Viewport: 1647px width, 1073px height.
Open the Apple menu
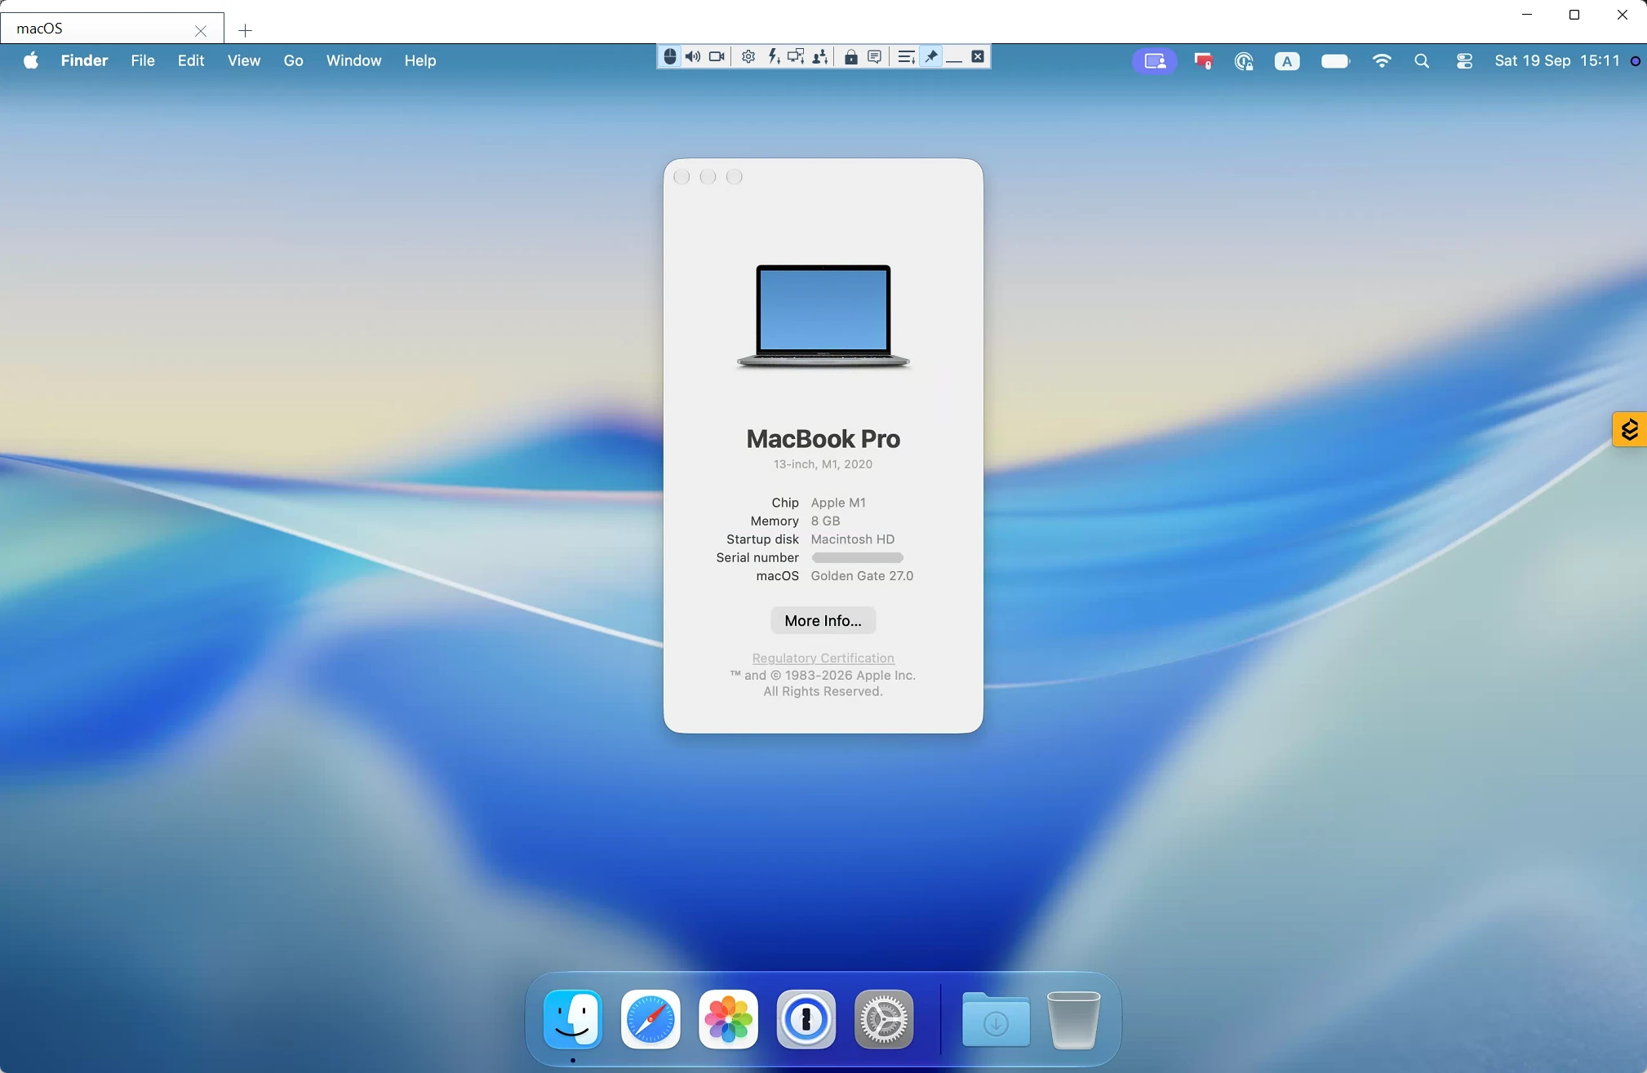pos(31,60)
